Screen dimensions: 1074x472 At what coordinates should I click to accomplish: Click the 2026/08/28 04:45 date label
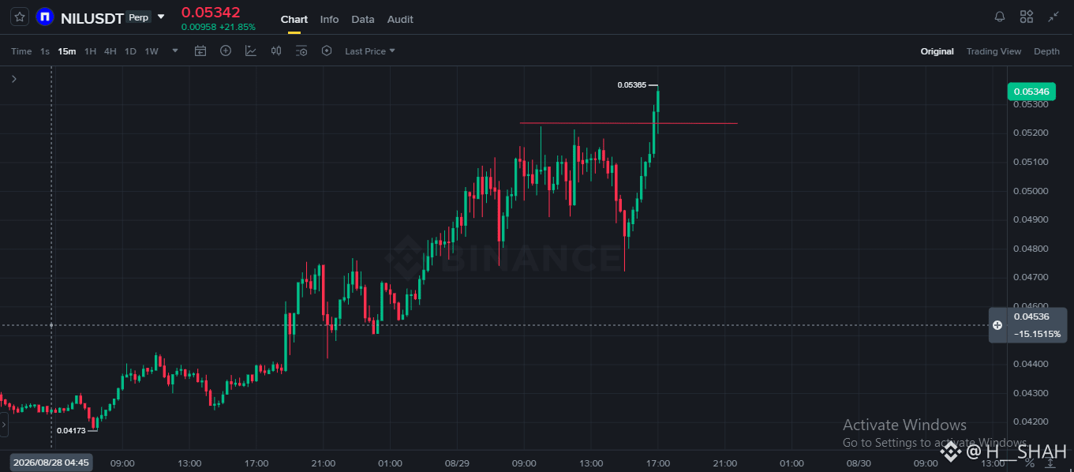tap(51, 463)
